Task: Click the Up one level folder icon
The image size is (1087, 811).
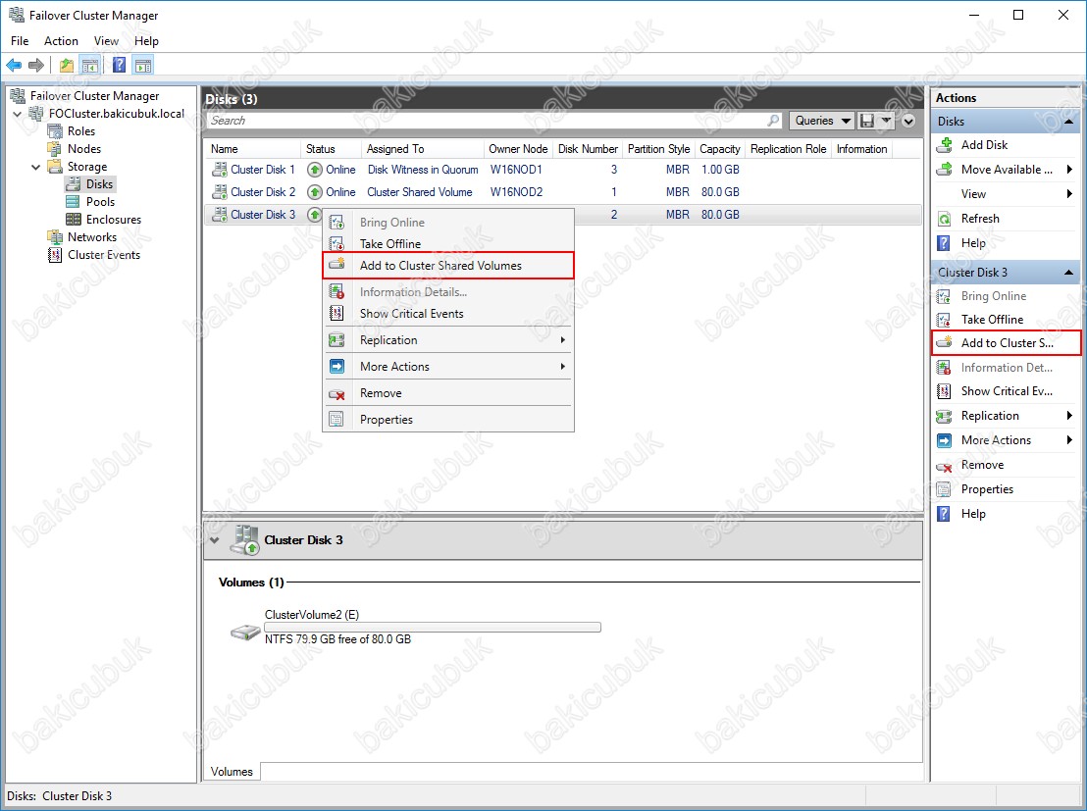Action: (67, 65)
